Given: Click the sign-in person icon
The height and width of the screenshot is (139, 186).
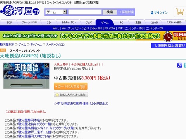Looking at the screenshot, I should [152, 12].
